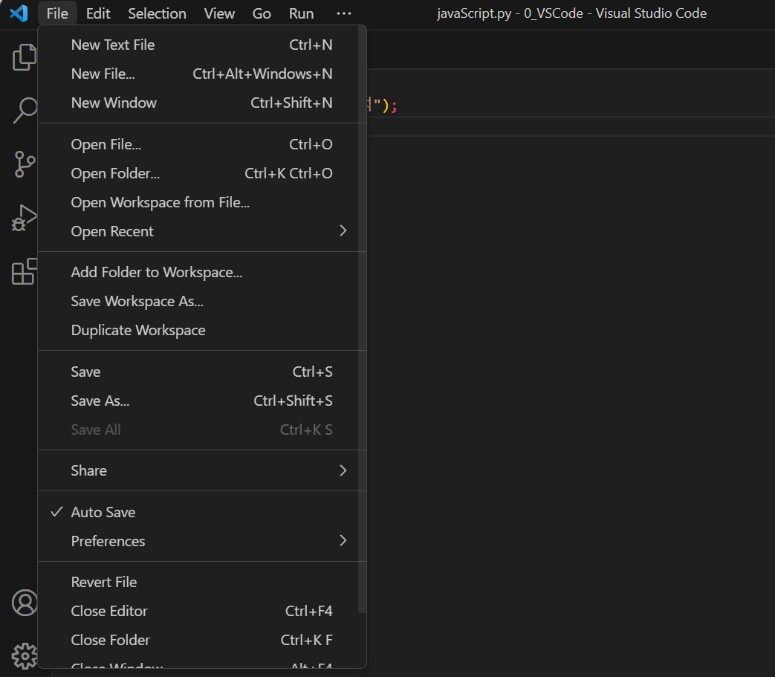Open the Search view icon
775x677 pixels.
(24, 110)
